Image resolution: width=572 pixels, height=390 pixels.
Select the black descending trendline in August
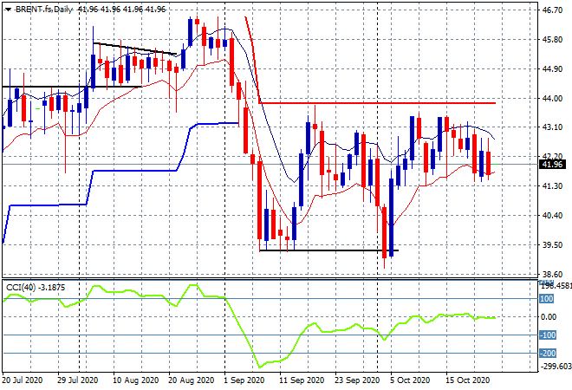click(135, 49)
